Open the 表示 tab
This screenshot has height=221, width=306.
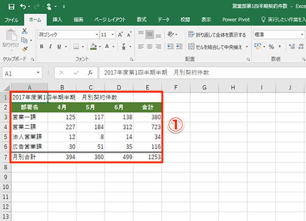[x=206, y=20]
